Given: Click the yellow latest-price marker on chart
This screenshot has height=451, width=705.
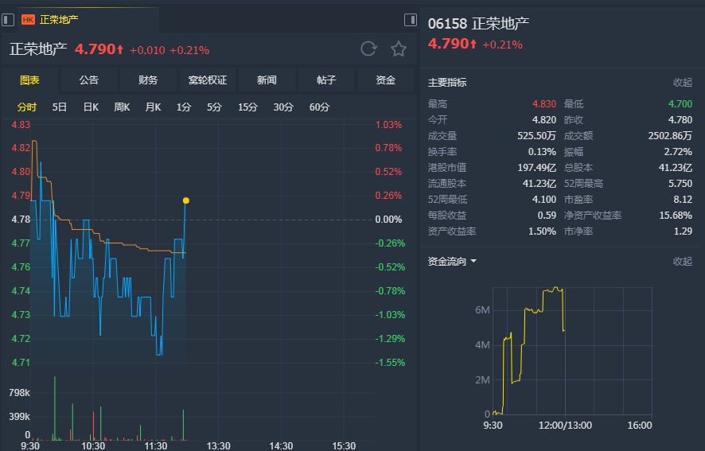Looking at the screenshot, I should [186, 200].
